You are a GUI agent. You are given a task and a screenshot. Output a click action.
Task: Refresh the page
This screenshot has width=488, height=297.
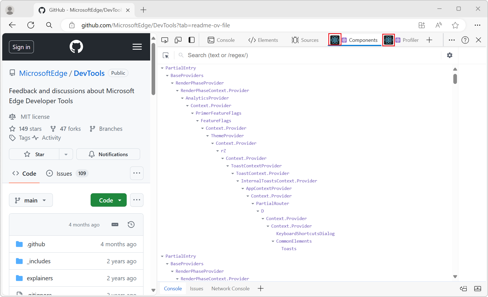pos(31,25)
